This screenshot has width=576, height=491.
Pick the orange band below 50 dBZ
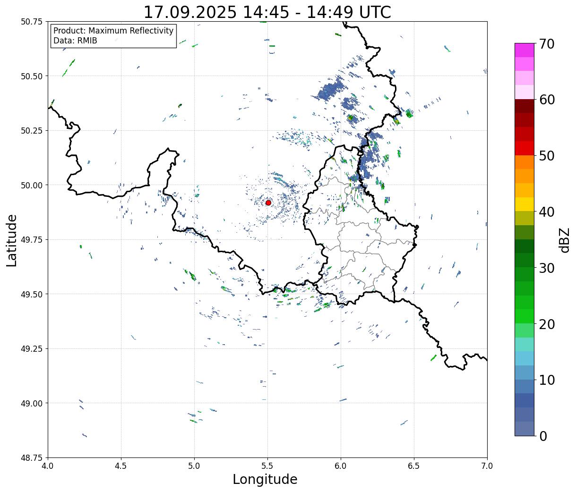click(x=524, y=162)
